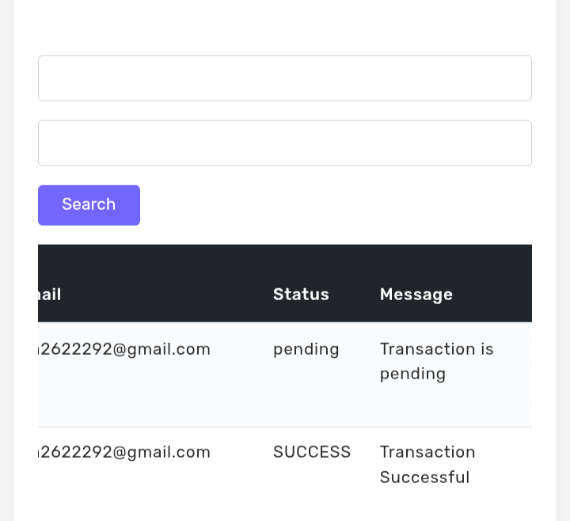The height and width of the screenshot is (521, 570).
Task: Click 'Transaction is' text in the first row
Action: point(436,349)
